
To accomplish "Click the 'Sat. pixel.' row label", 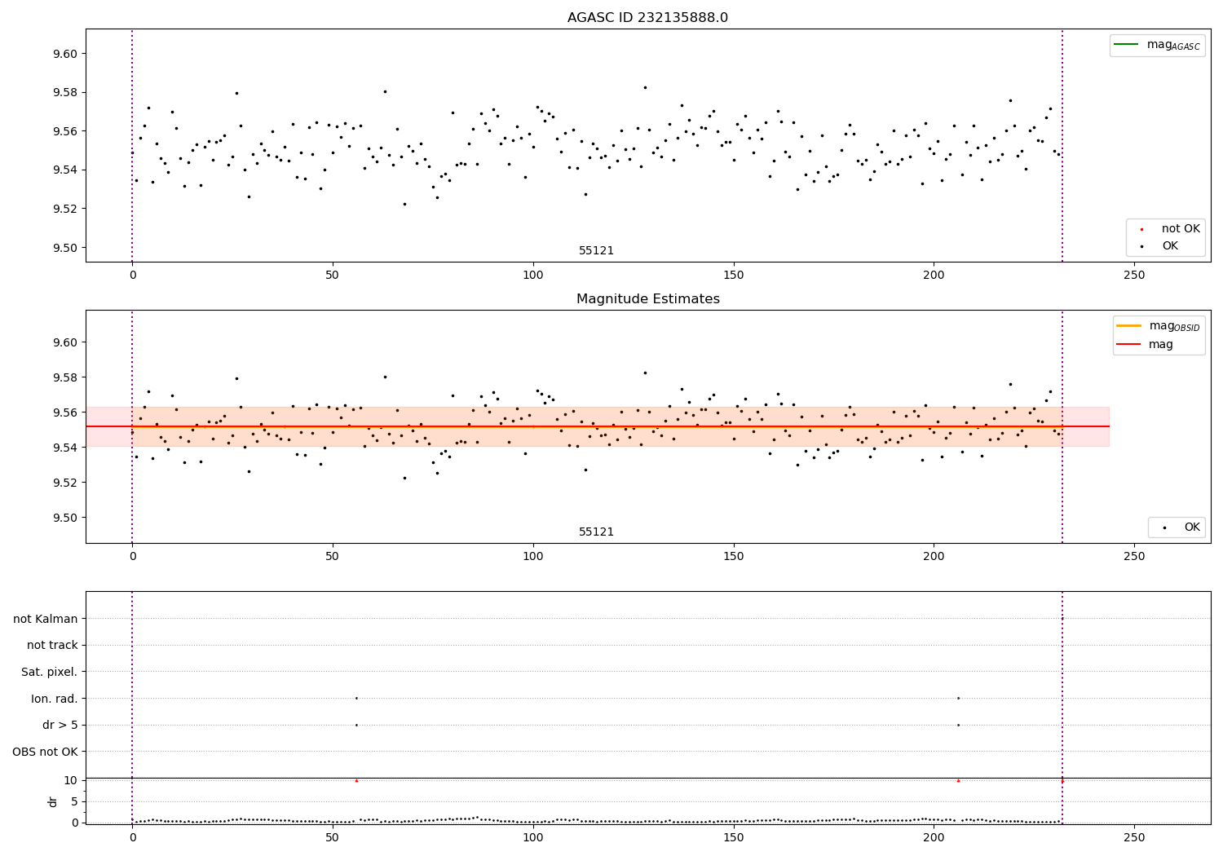I will click(x=50, y=672).
